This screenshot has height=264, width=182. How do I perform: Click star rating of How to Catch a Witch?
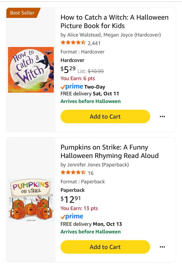[73, 43]
